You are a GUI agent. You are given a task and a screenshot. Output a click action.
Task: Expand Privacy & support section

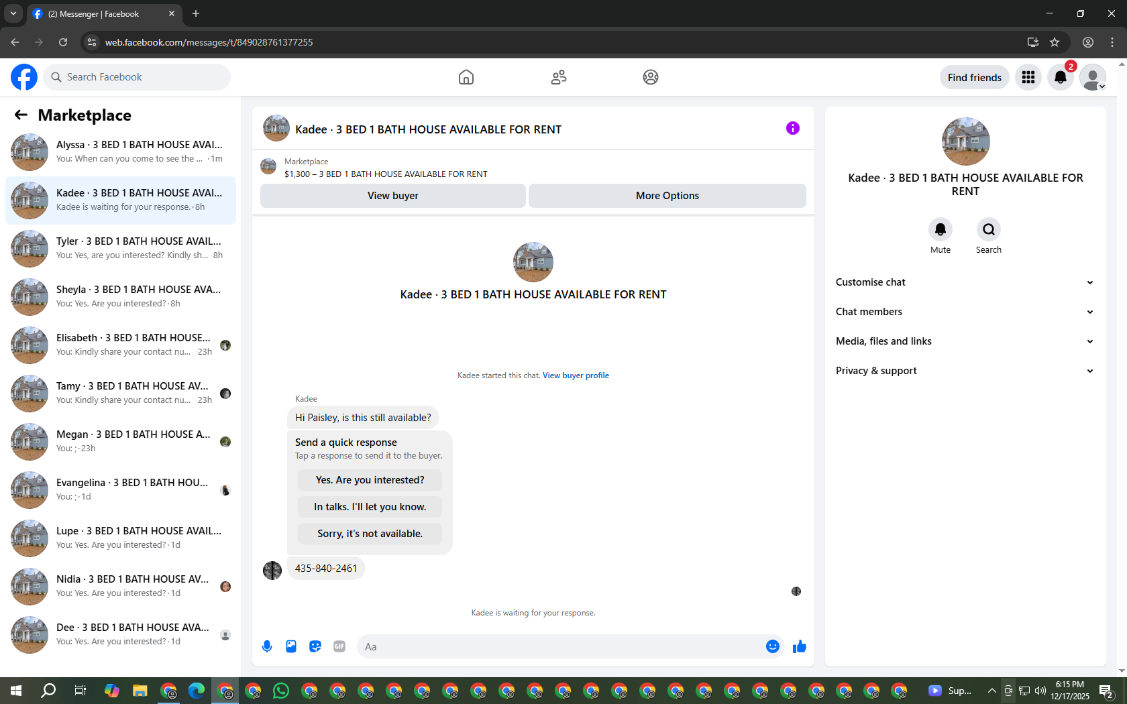pos(965,371)
